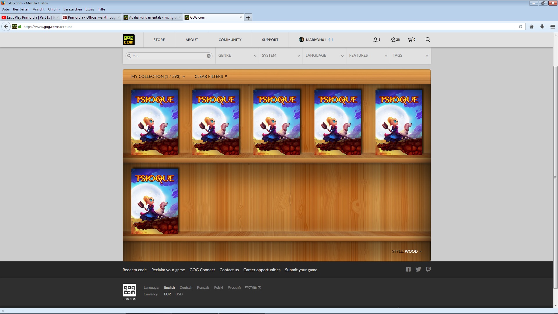This screenshot has height=314, width=558.
Task: Click CLEAR FILTERS
Action: (211, 76)
